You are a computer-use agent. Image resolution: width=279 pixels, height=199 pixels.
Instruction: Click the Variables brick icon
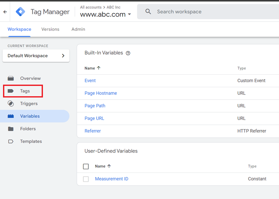pos(11,116)
